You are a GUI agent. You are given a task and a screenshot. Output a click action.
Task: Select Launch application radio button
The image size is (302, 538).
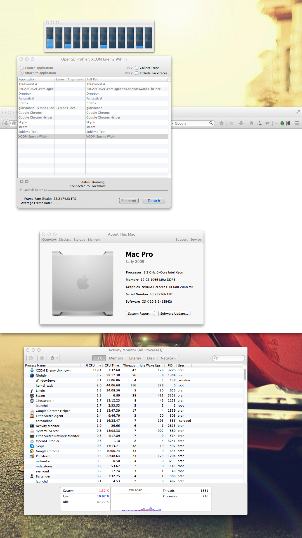22,68
